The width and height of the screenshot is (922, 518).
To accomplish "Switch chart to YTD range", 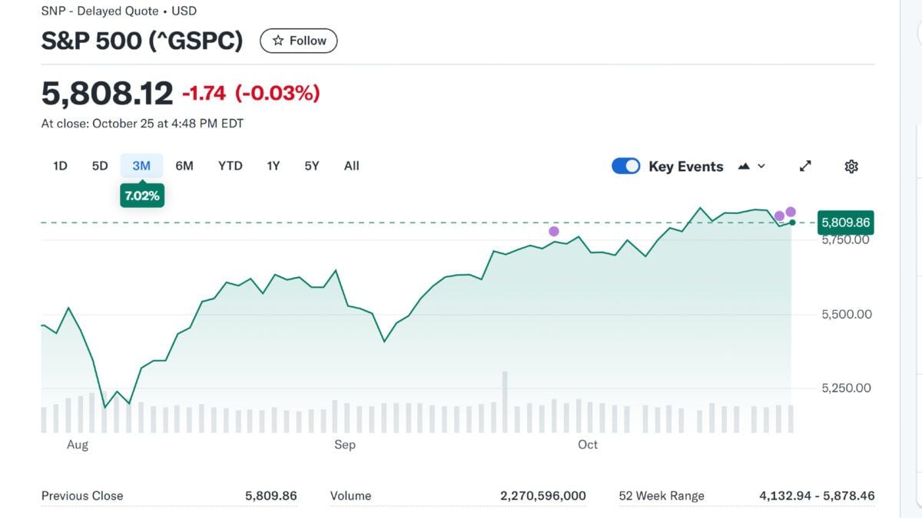I will click(x=230, y=166).
